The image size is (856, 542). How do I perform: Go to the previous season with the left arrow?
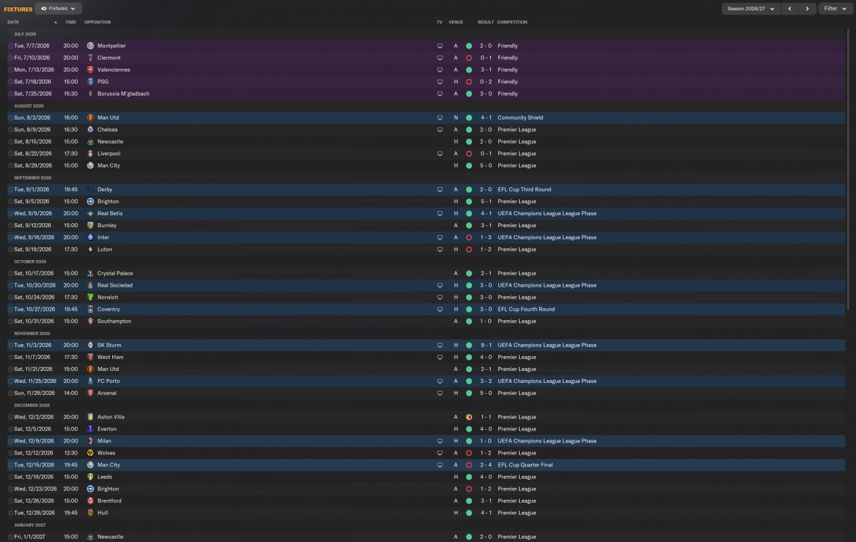pyautogui.click(x=790, y=9)
